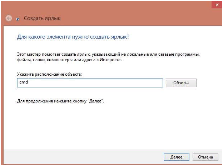Image resolution: width=223 pixels, height=166 pixels.
Task: Open file browser with Обзор... button
Action: [x=181, y=83]
